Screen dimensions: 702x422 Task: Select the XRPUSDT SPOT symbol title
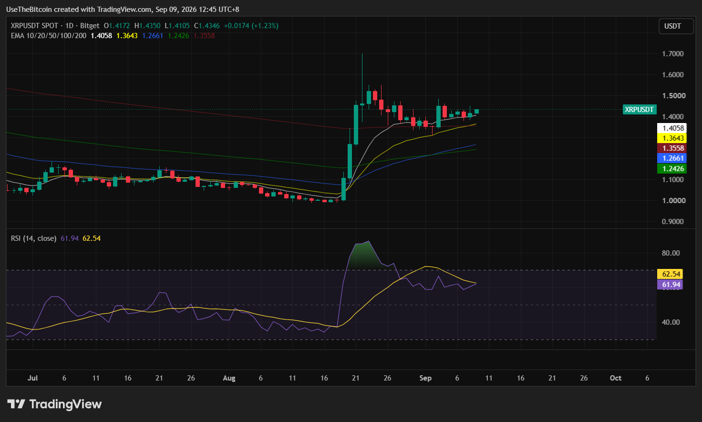(x=34, y=26)
